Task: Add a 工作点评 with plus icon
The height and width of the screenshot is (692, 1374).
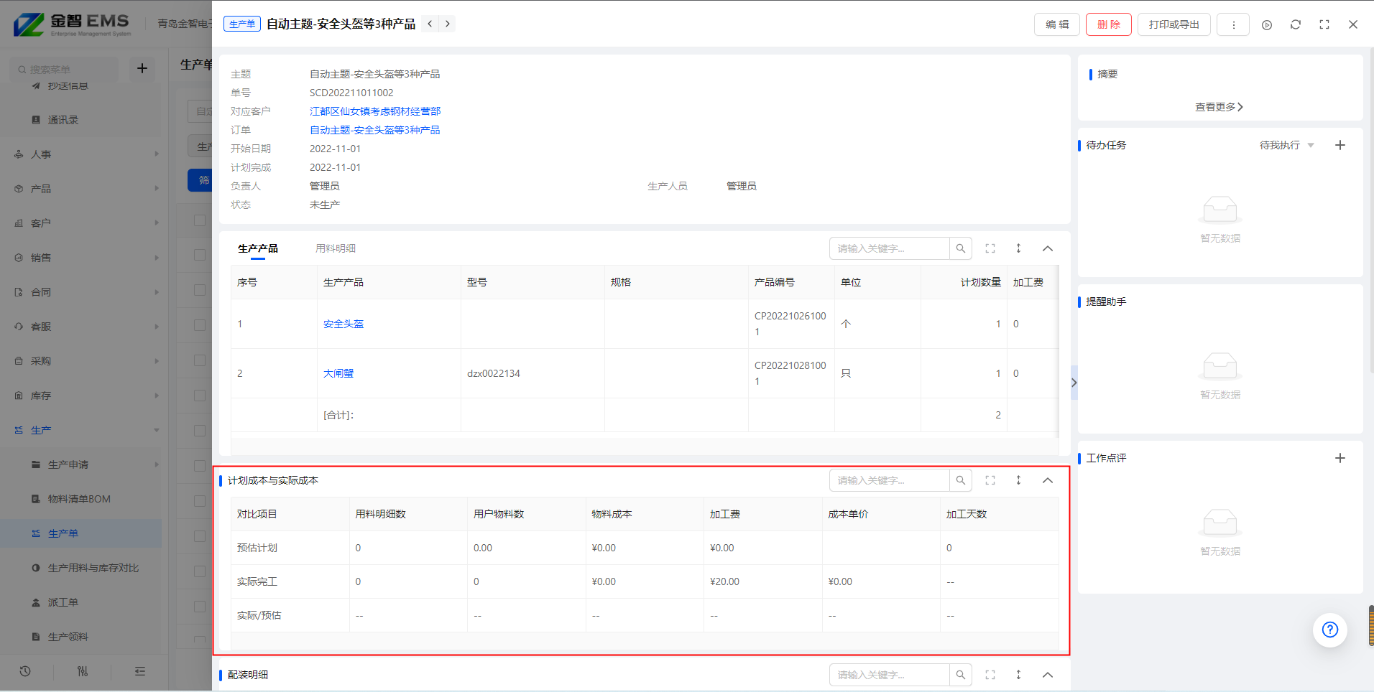Action: point(1340,458)
